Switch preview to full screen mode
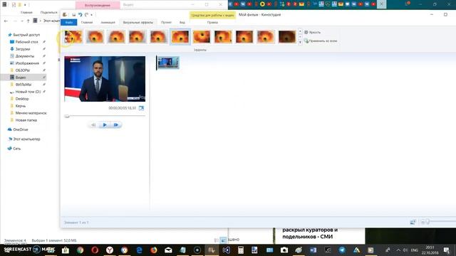456x256 pixels. point(141,108)
